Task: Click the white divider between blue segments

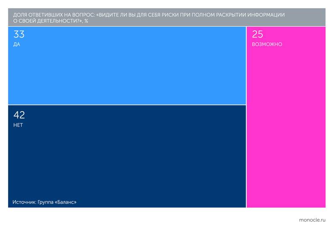Action: click(127, 105)
